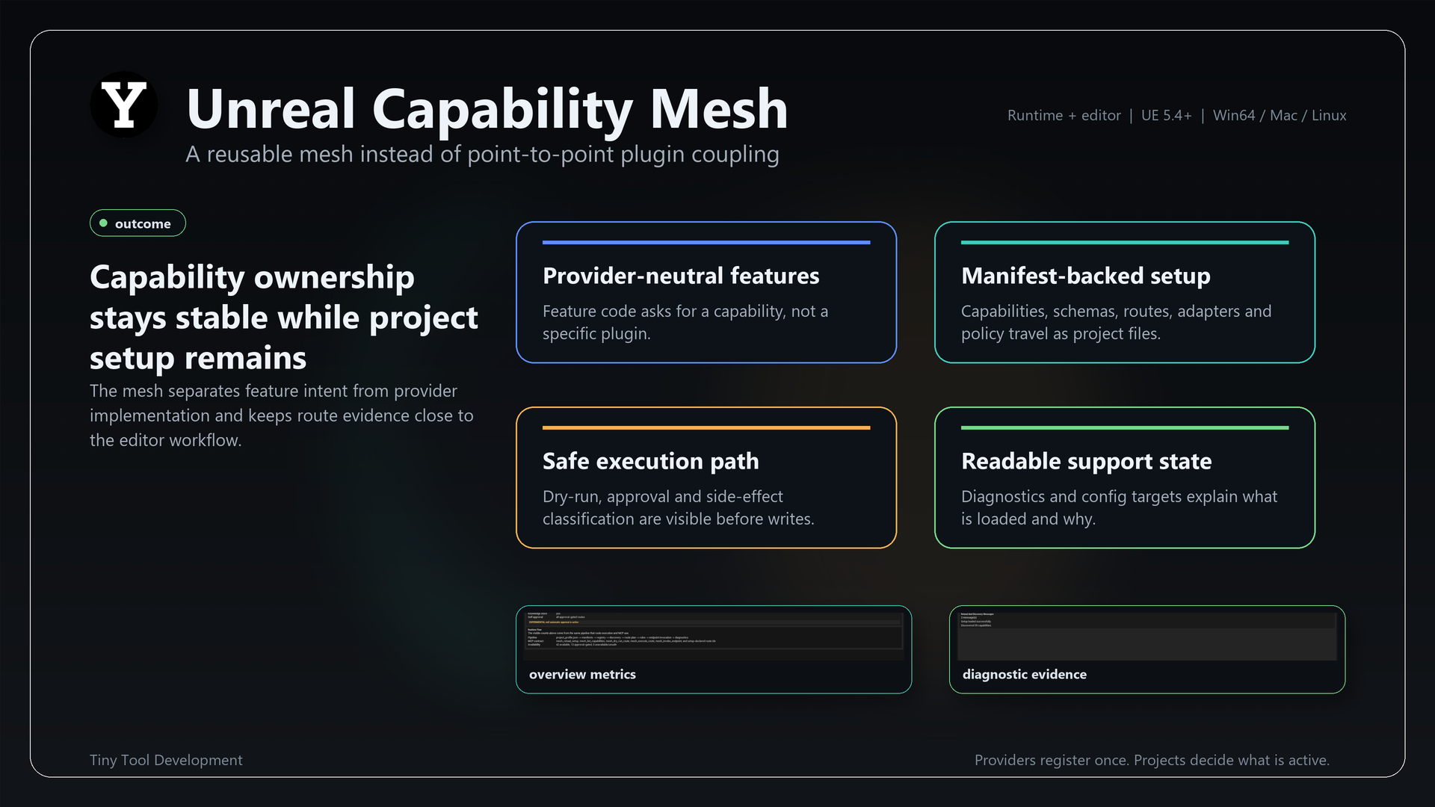The width and height of the screenshot is (1435, 807).
Task: Open the overview metrics thumbnail
Action: pyautogui.click(x=714, y=649)
